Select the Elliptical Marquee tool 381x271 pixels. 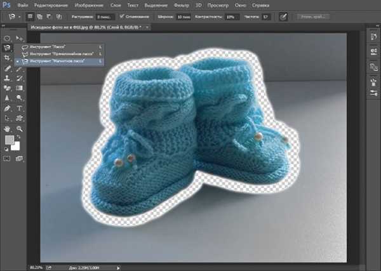(x=7, y=38)
